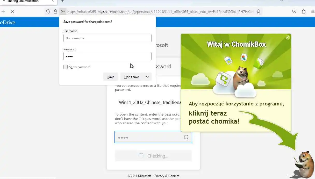Viewport: 315px width, 179px height.
Task: Open a new tab with plus button
Action: (x=62, y=1)
